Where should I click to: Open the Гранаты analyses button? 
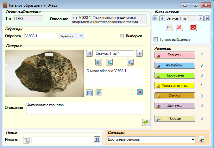point(175,55)
